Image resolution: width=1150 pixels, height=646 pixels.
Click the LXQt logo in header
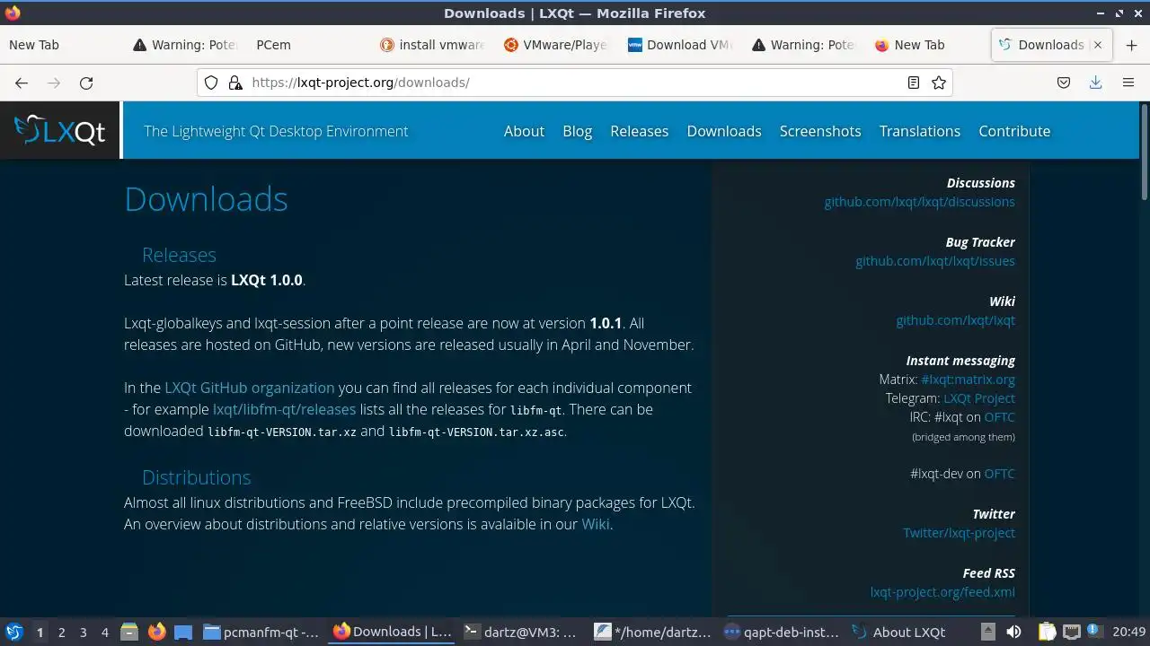click(x=60, y=131)
